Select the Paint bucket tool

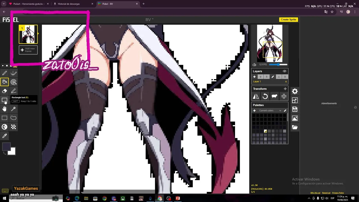4,82
